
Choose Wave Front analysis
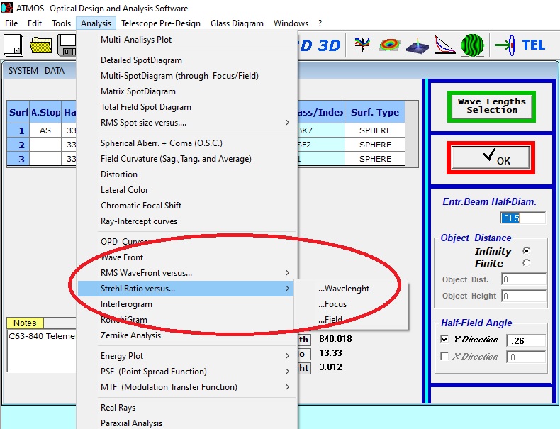(186, 257)
